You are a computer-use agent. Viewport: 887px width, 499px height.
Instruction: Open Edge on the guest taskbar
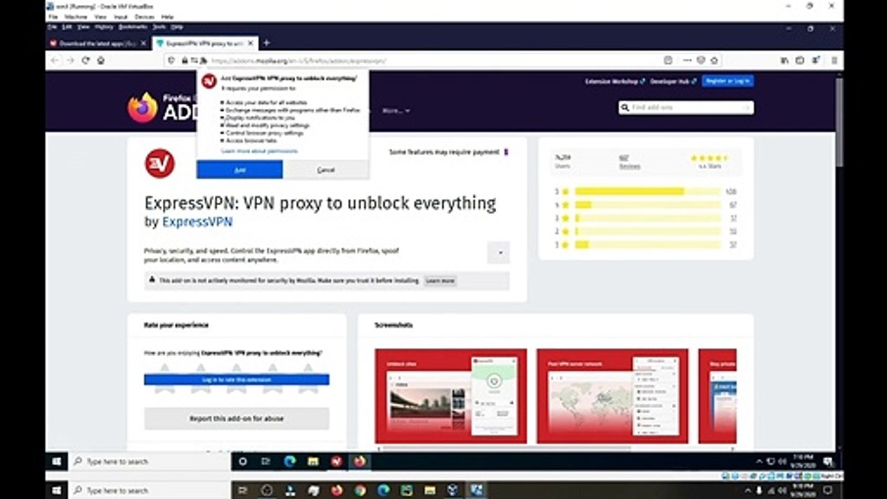click(290, 462)
